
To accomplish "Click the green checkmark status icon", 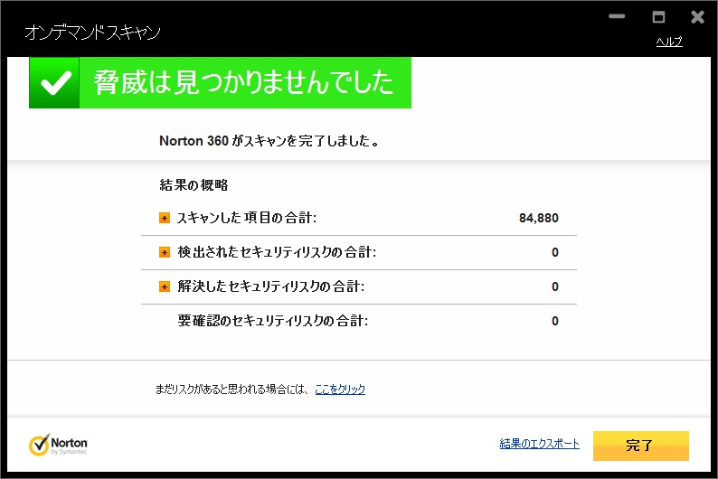I will 54,83.
